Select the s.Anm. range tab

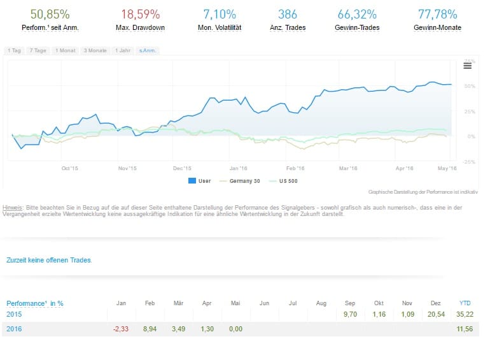[148, 50]
